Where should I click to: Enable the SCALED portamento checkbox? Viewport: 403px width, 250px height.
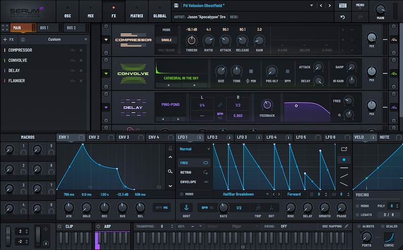pyautogui.click(x=383, y=226)
